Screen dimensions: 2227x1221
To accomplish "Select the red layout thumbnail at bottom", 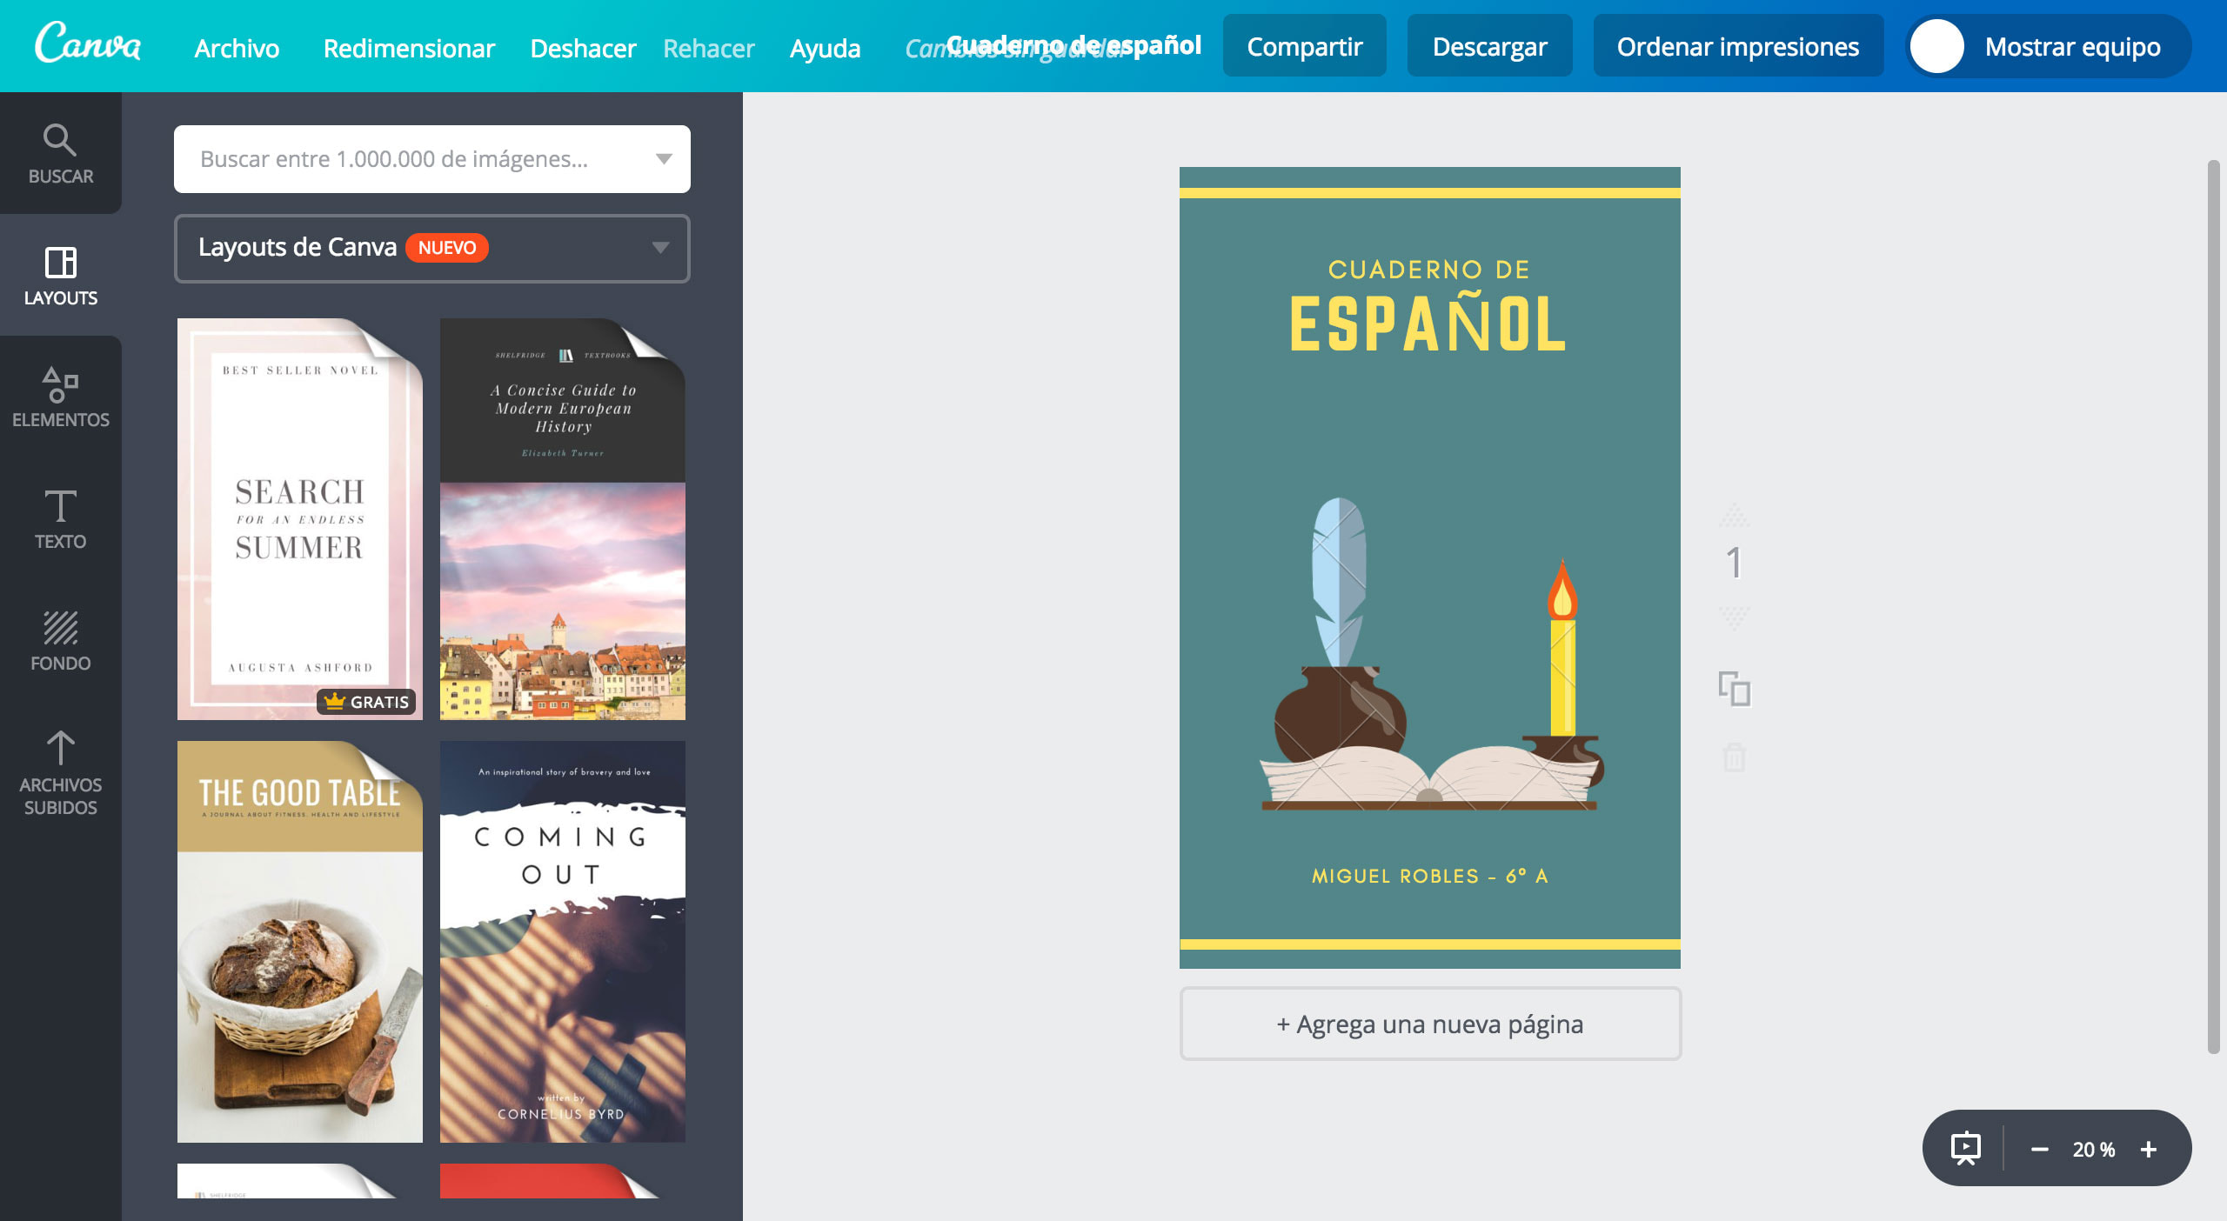I will click(563, 1181).
